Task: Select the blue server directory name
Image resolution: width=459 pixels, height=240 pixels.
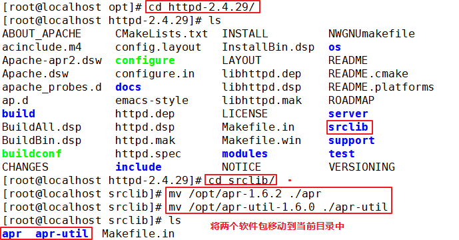Action: (348, 114)
